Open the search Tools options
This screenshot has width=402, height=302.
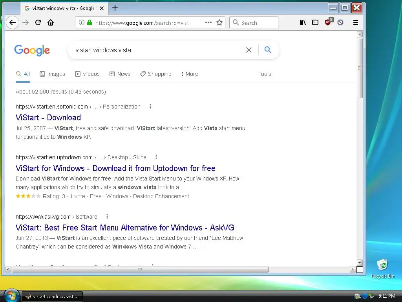(265, 74)
